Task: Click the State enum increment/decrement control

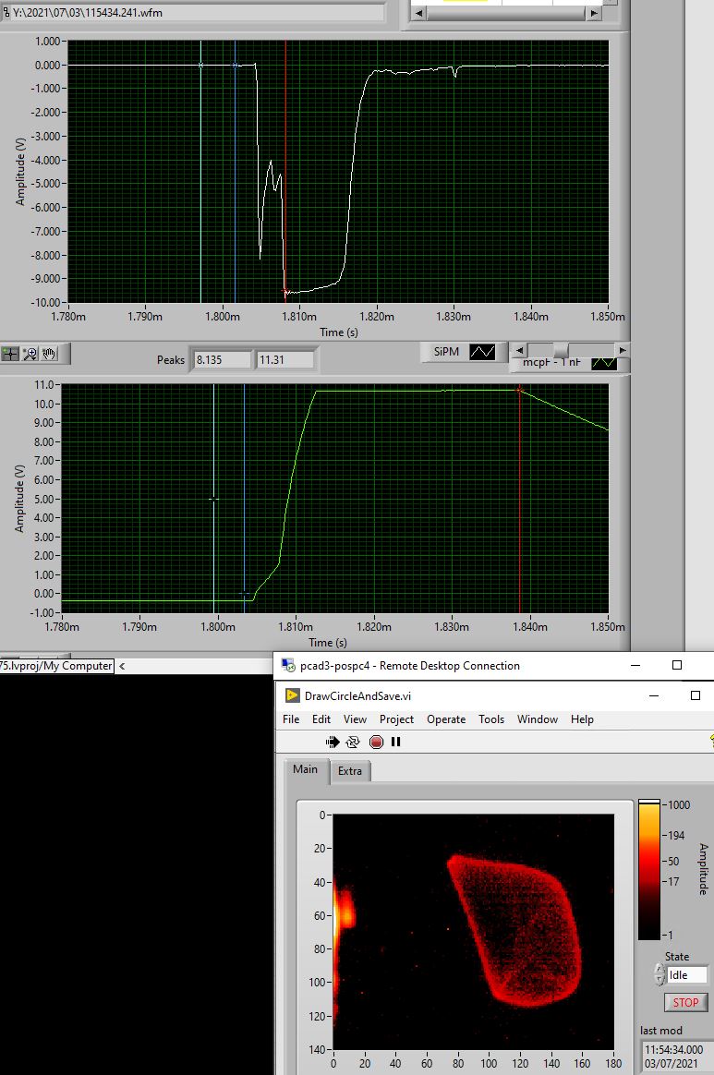Action: (x=659, y=974)
